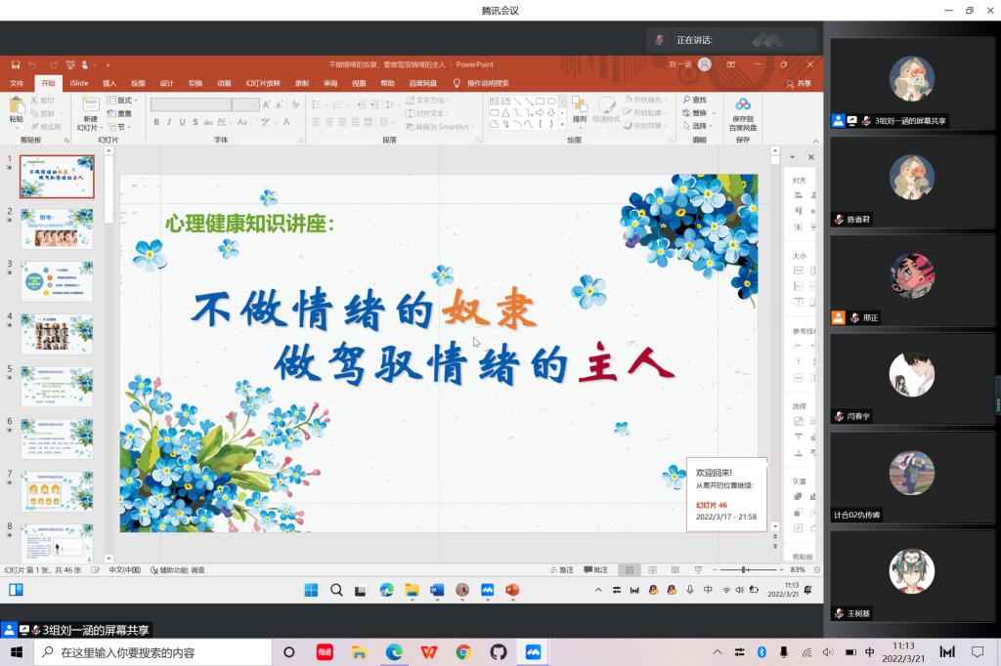Click the 欢迎回来 resume reading popup

pyautogui.click(x=726, y=494)
